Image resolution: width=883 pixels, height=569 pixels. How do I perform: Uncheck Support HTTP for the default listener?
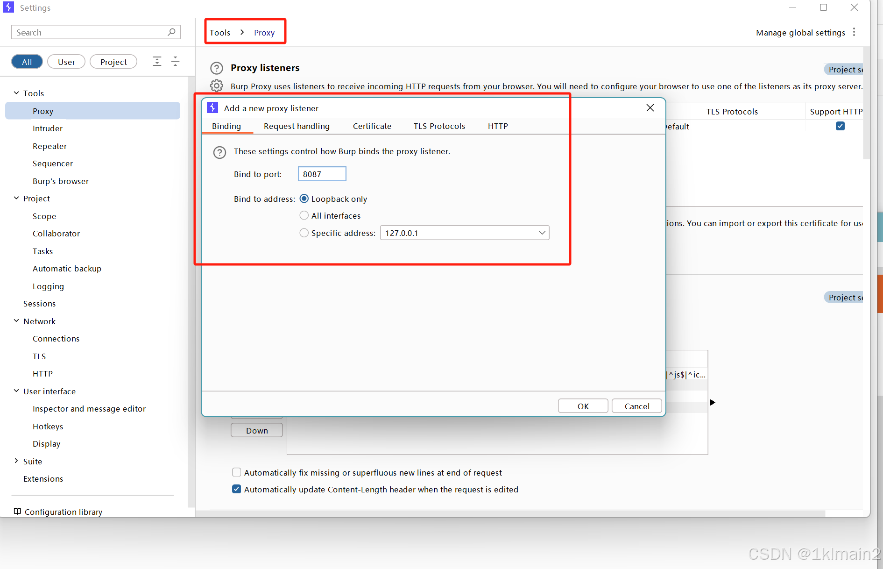840,126
